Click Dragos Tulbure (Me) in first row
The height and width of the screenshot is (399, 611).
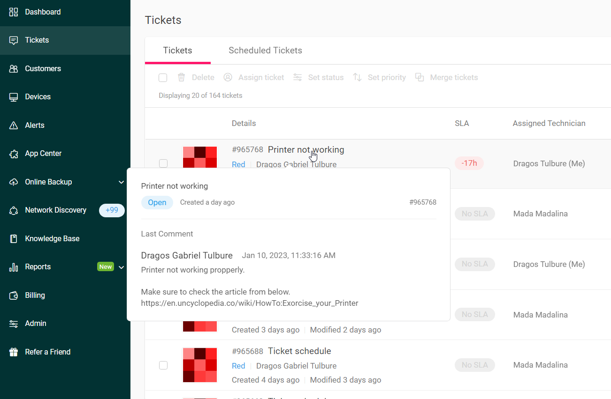click(549, 163)
